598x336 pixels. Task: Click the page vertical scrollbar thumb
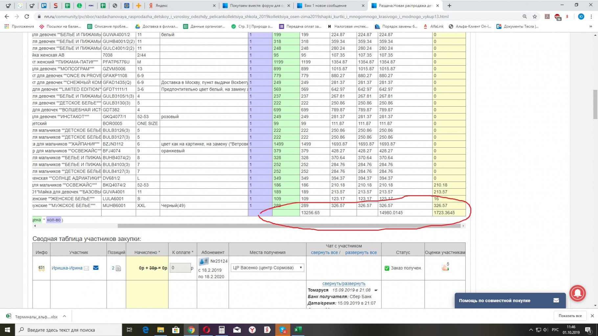tap(595, 104)
